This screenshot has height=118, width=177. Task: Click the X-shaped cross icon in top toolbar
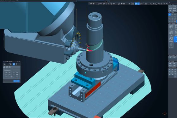(x=129, y=3)
